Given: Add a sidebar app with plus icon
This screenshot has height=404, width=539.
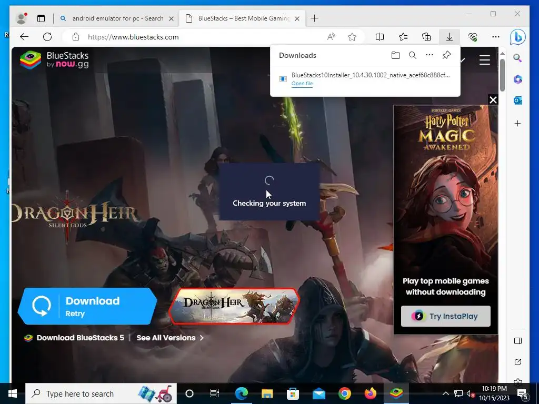Looking at the screenshot, I should pos(518,123).
